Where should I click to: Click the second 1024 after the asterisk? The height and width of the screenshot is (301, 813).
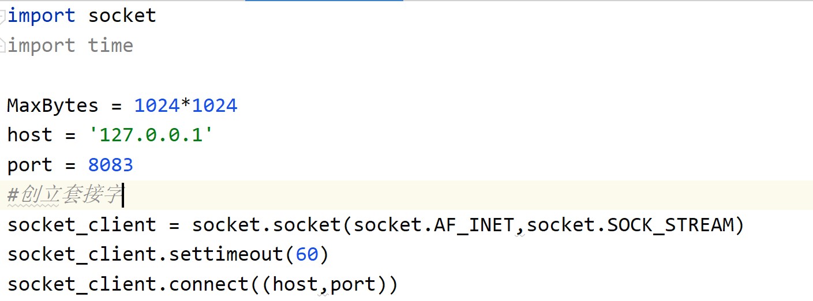pyautogui.click(x=214, y=106)
